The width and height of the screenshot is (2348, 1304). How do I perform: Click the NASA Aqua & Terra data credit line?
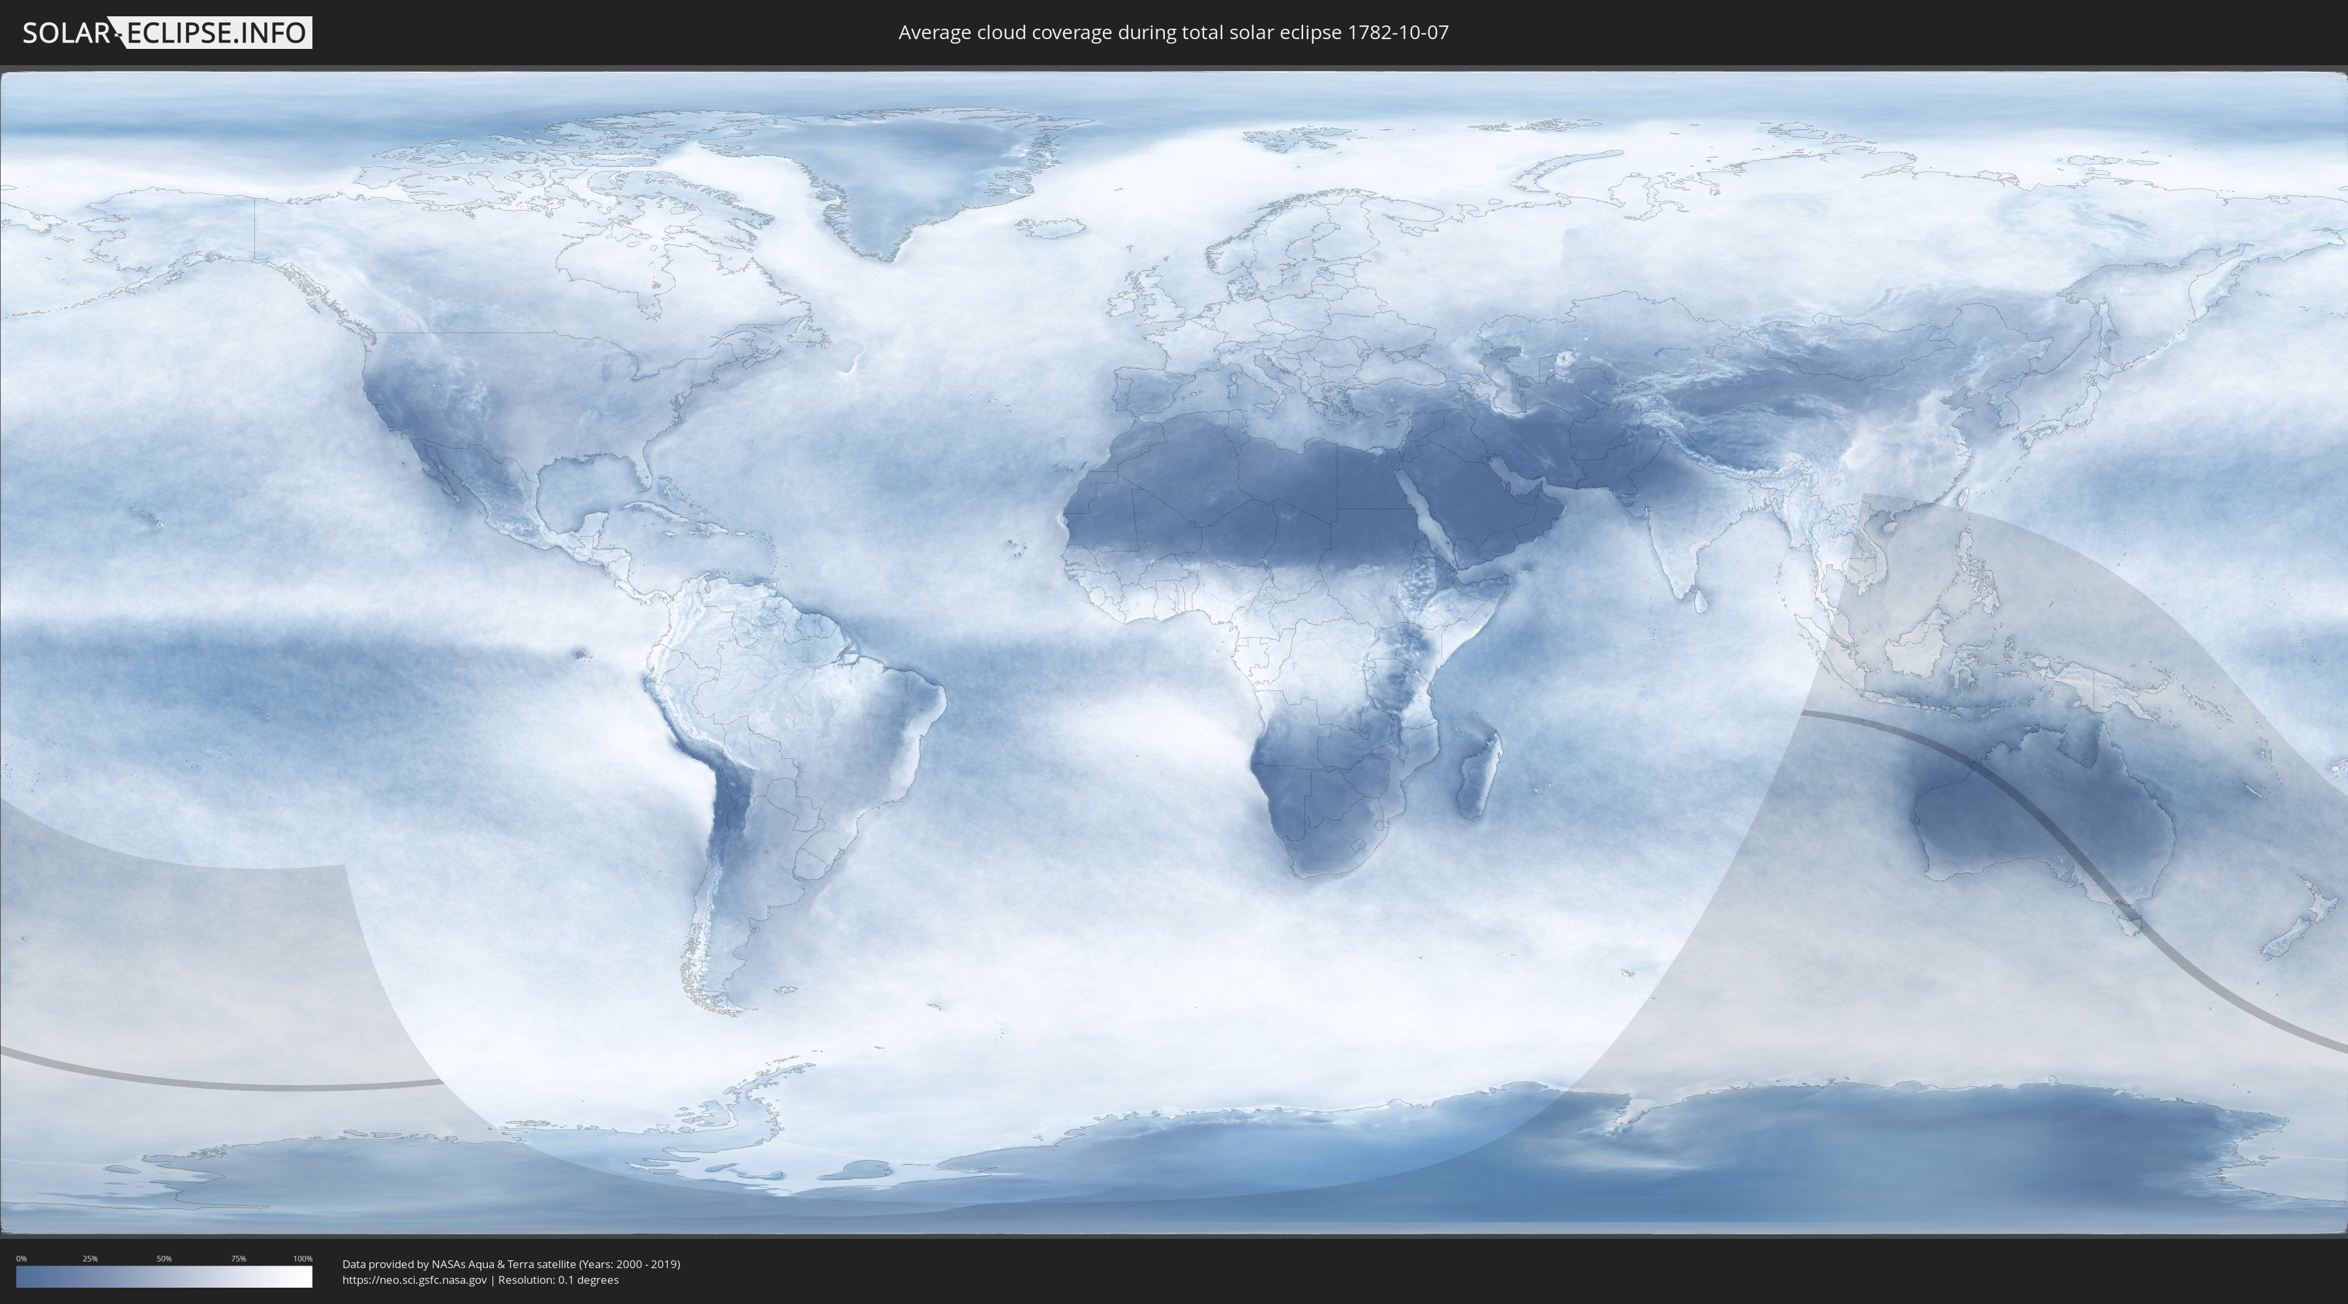[511, 1264]
